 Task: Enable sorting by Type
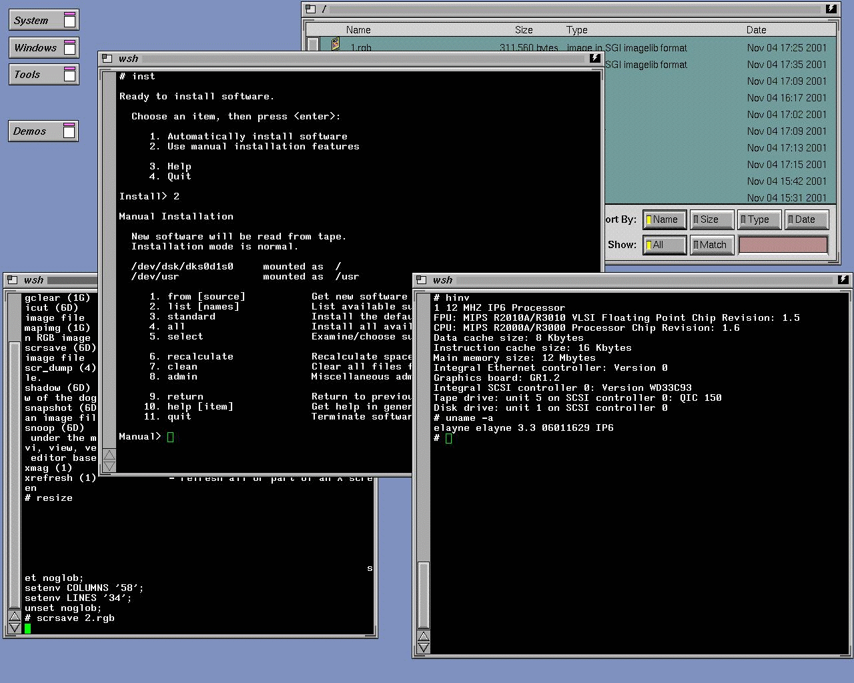pos(759,219)
